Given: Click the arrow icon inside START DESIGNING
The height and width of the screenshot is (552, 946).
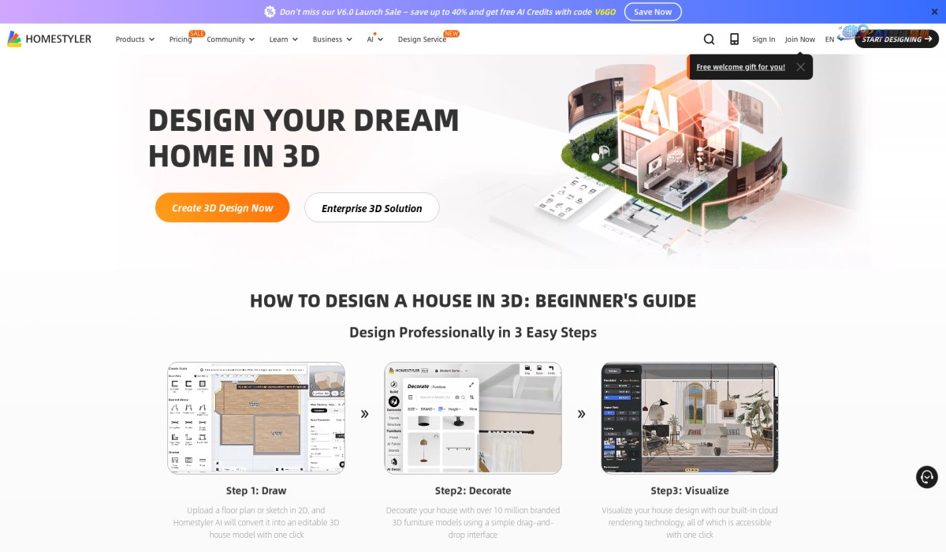Looking at the screenshot, I should coord(930,38).
